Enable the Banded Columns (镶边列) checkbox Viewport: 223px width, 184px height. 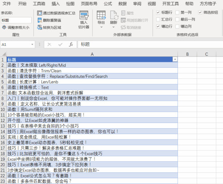[x=177, y=26]
